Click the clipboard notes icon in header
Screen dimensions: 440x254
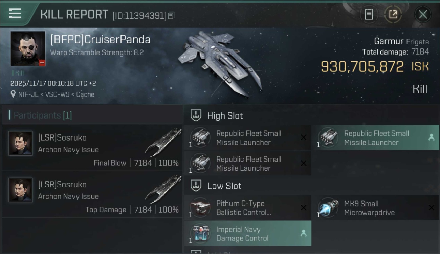(x=369, y=14)
